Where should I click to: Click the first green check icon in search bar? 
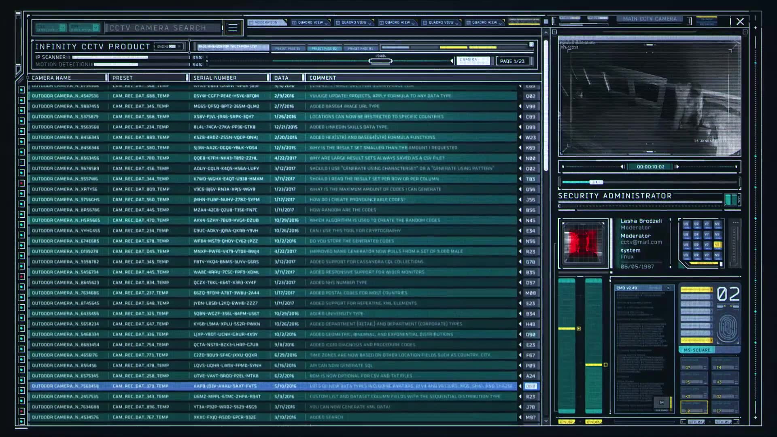[62, 28]
